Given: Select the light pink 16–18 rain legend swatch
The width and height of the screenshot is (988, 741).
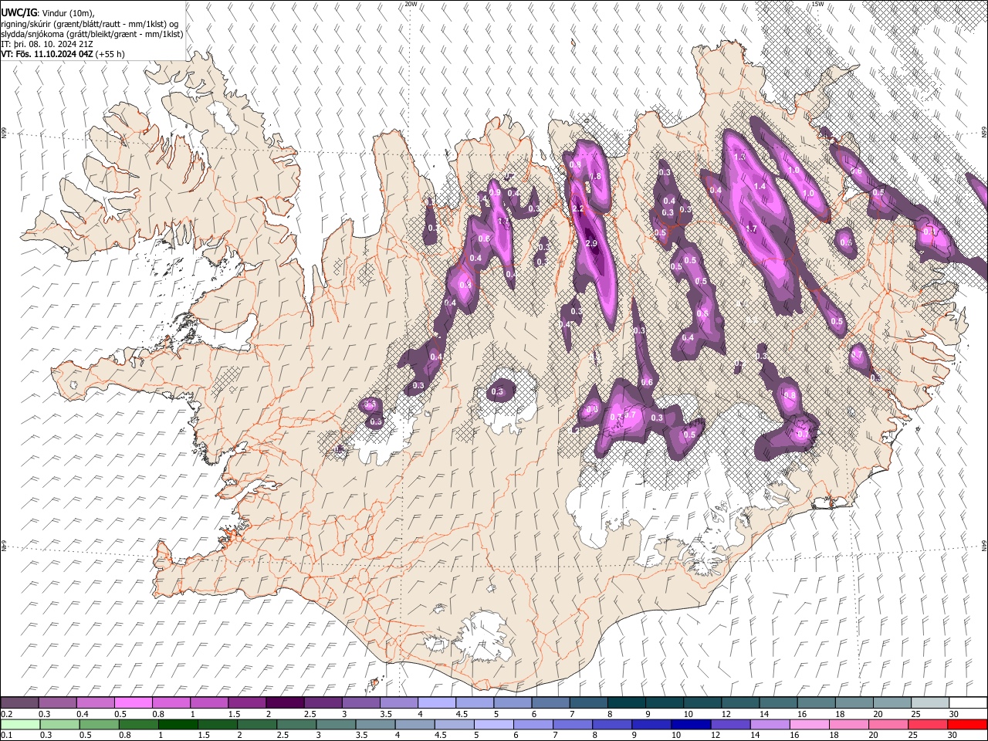Looking at the screenshot, I should pyautogui.click(x=808, y=725).
